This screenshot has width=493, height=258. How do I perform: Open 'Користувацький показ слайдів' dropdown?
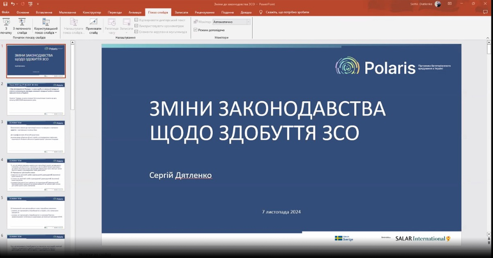click(x=46, y=26)
